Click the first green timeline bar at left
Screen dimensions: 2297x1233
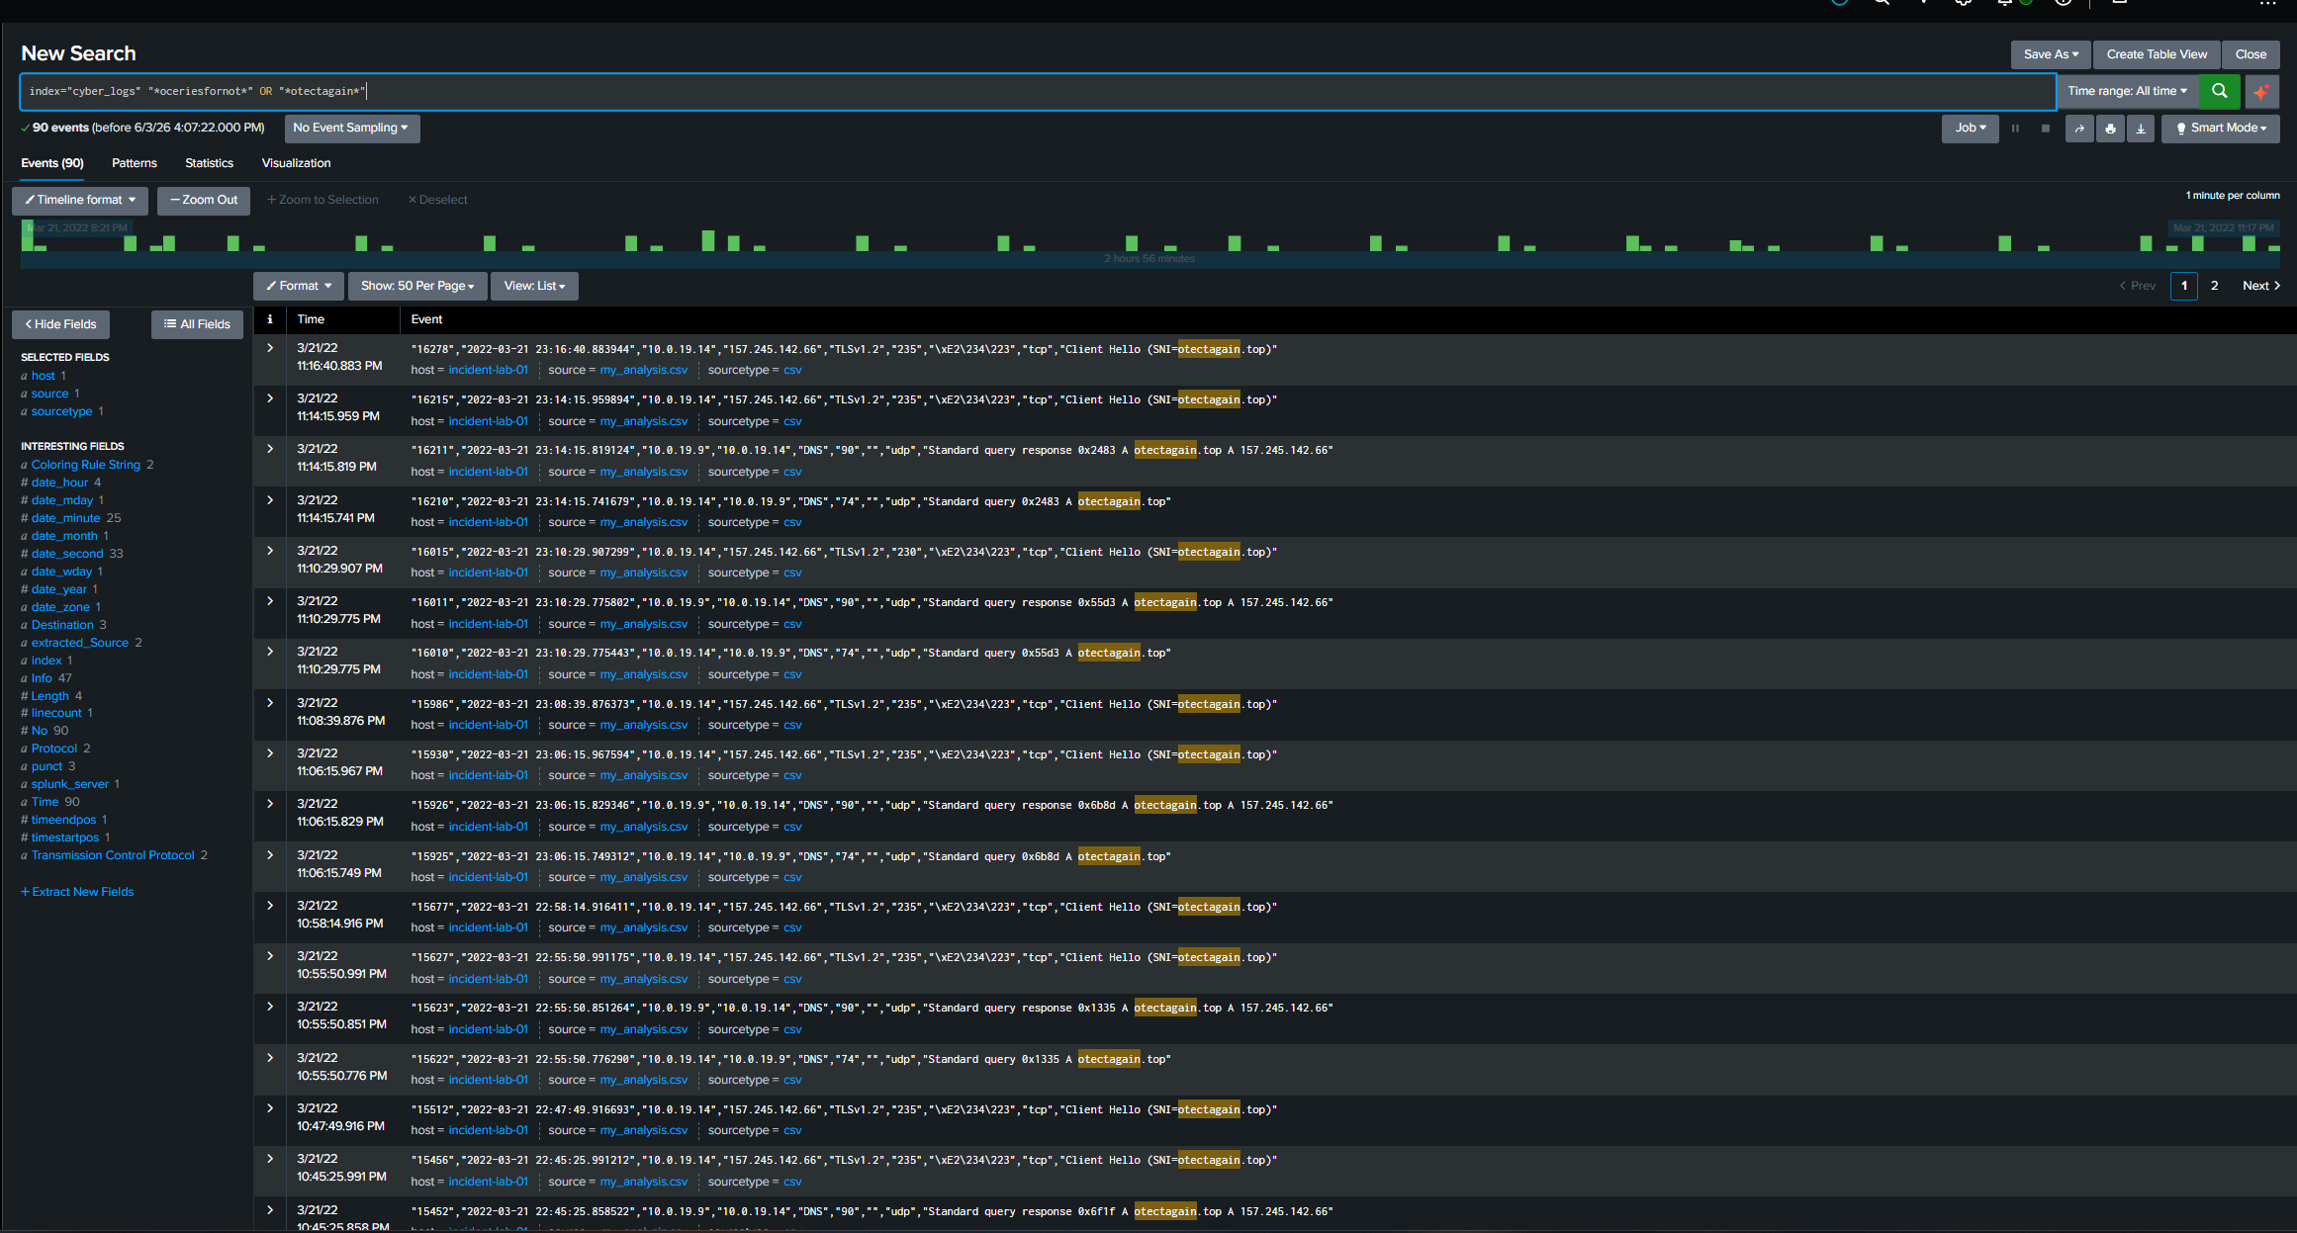pyautogui.click(x=28, y=235)
